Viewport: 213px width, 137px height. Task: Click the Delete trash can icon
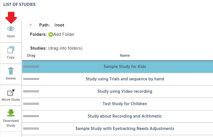(11, 71)
